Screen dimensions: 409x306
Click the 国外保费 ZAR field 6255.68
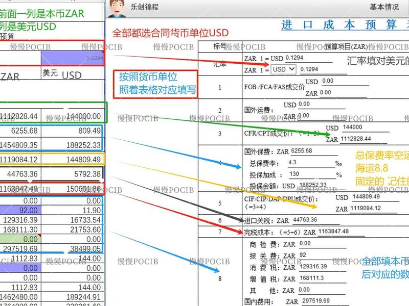[x=314, y=151]
